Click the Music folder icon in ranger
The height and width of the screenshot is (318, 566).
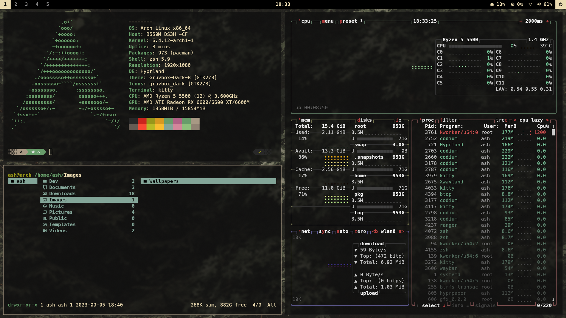45,206
